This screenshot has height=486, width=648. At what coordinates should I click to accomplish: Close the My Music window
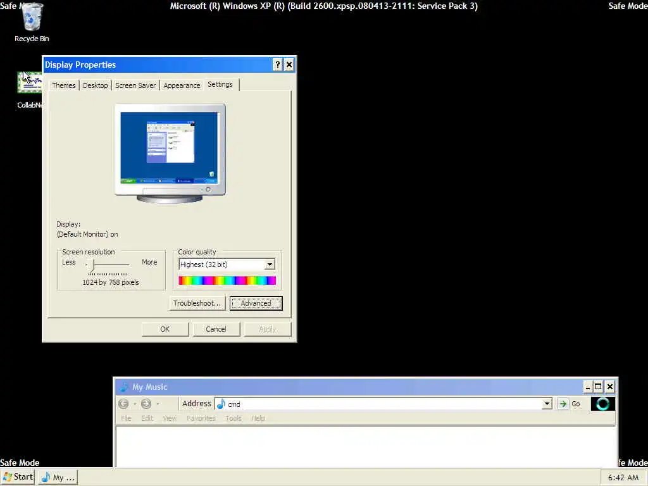609,387
